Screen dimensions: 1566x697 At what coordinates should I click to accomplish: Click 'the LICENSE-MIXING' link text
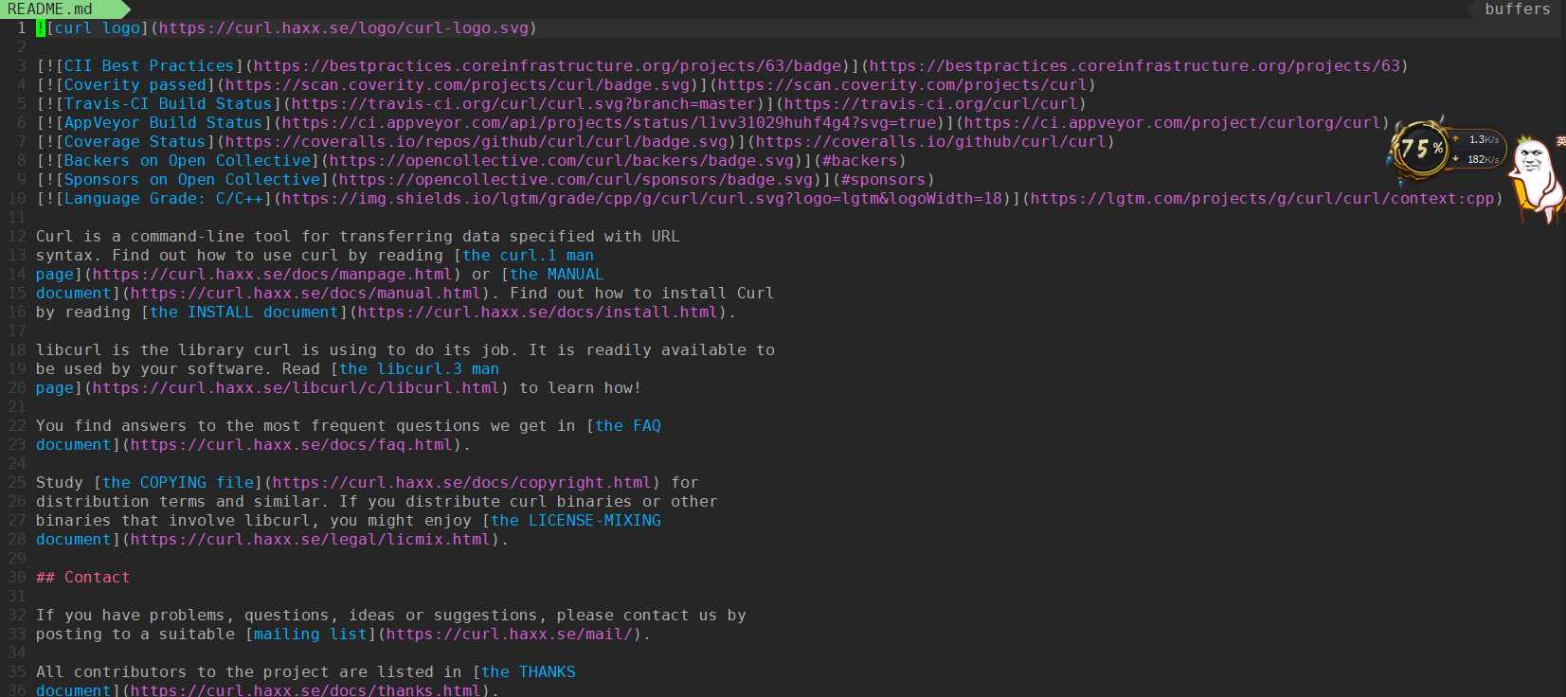[576, 520]
